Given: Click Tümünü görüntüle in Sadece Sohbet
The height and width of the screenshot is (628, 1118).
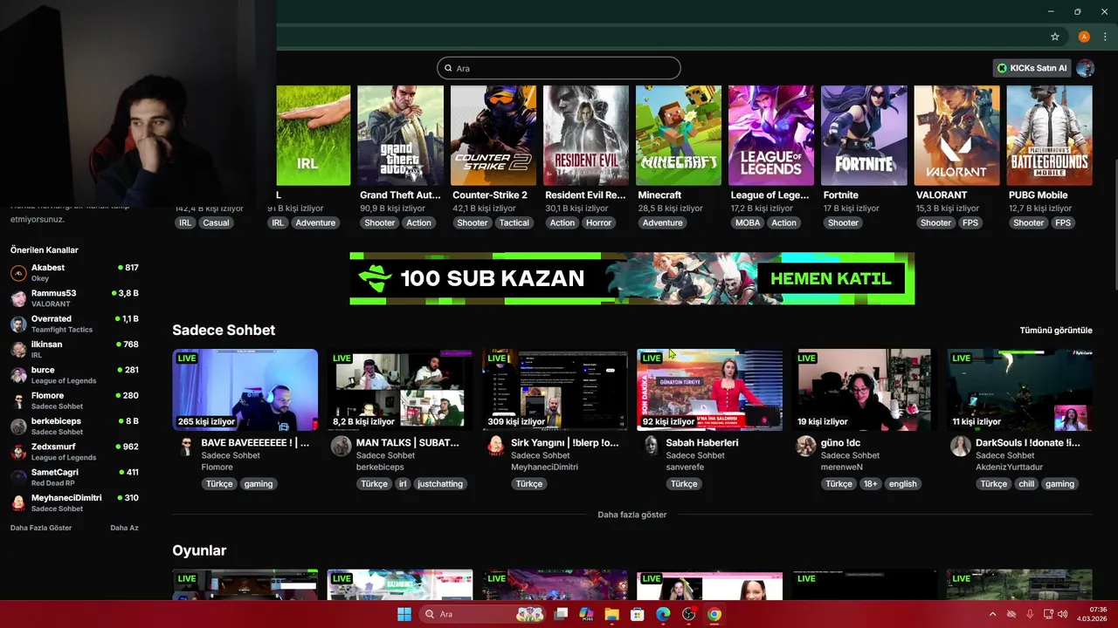Looking at the screenshot, I should pos(1056,331).
